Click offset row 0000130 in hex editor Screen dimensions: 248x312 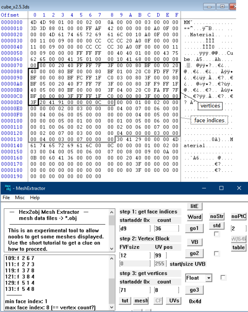pos(12,139)
